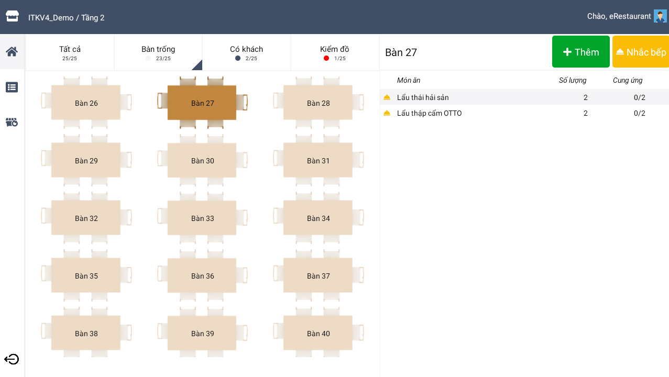This screenshot has height=377, width=669.
Task: Switch to the Có khách tab
Action: coord(246,52)
